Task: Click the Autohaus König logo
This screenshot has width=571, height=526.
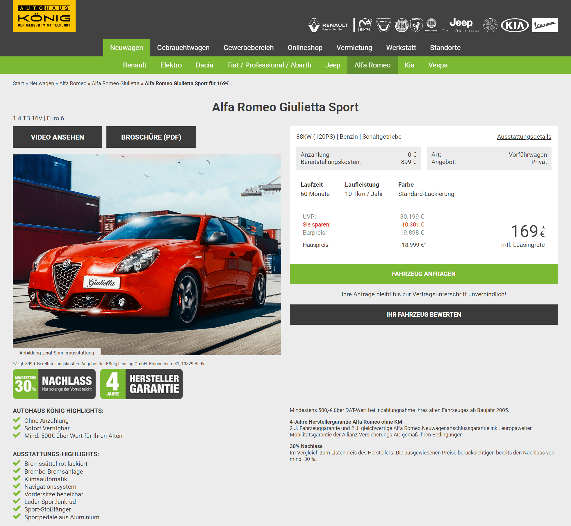Action: (44, 16)
